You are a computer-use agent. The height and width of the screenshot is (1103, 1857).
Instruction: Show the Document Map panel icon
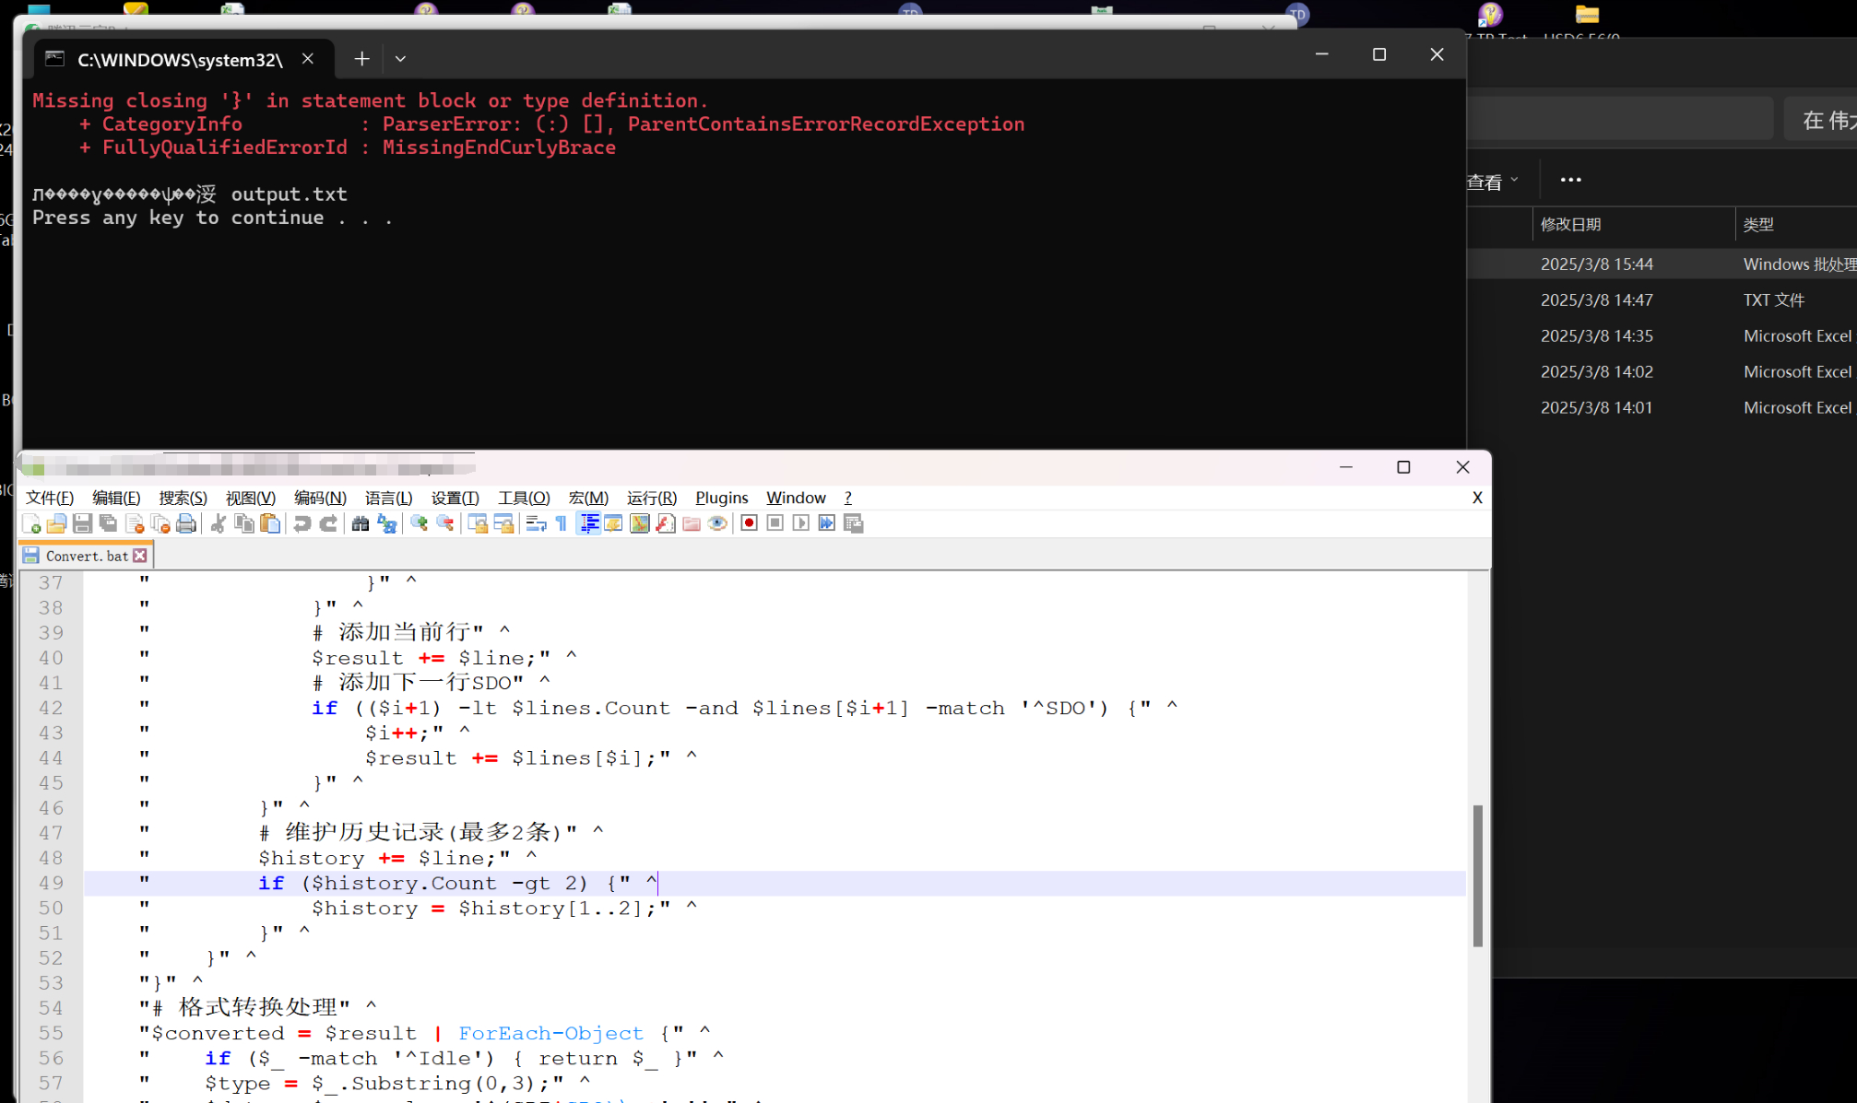(639, 523)
